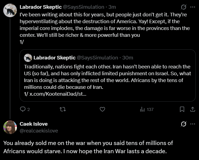Open more options on Caek Islove reply
199x160 pixels.
tap(192, 124)
